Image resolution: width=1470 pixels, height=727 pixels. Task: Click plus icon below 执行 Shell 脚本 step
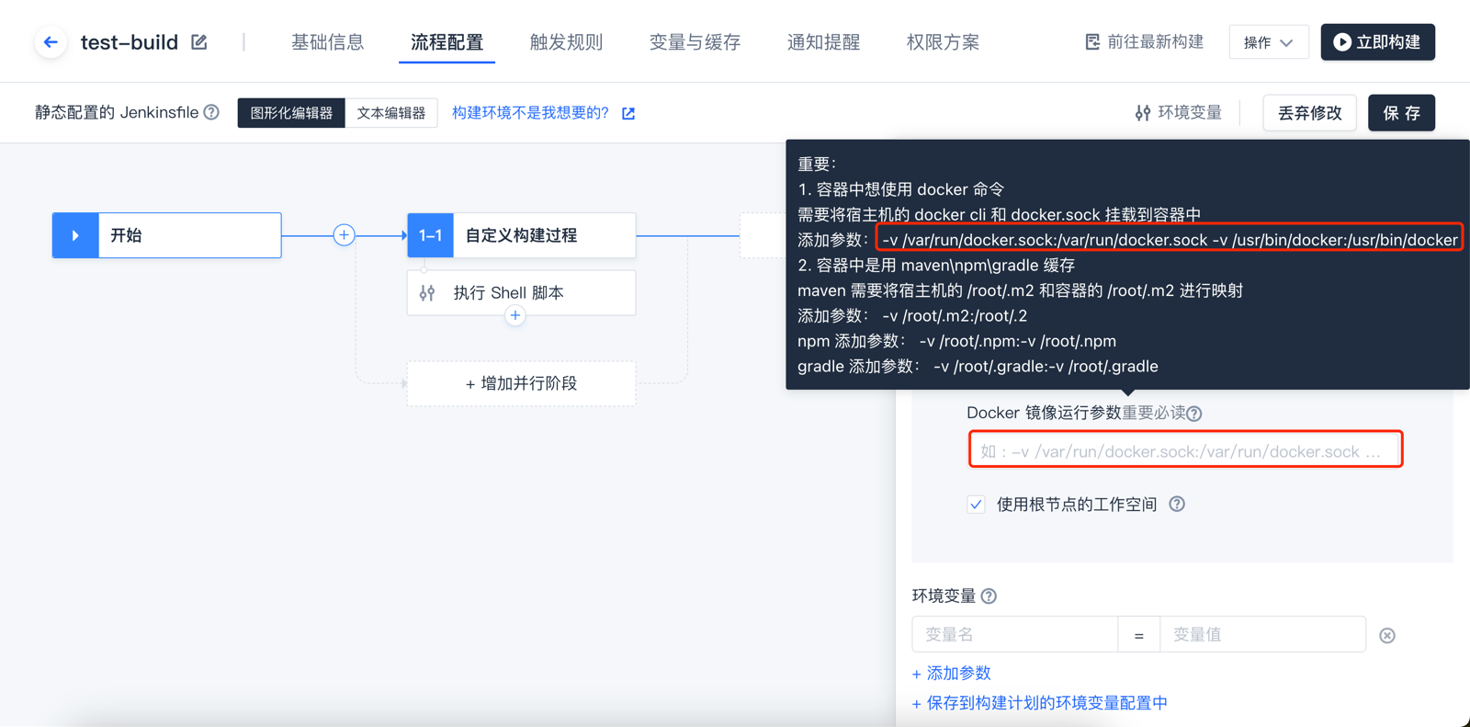(x=515, y=315)
